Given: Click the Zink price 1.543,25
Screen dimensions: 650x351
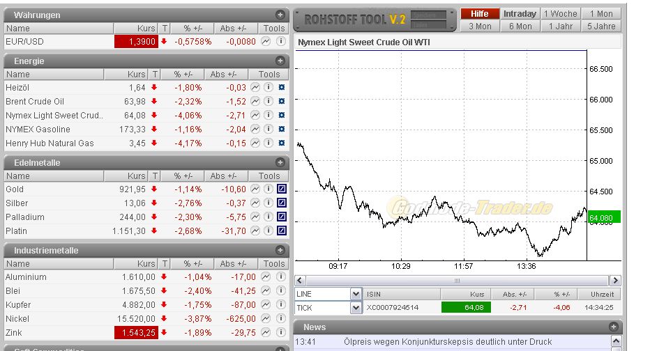Looking at the screenshot, I should point(136,332).
